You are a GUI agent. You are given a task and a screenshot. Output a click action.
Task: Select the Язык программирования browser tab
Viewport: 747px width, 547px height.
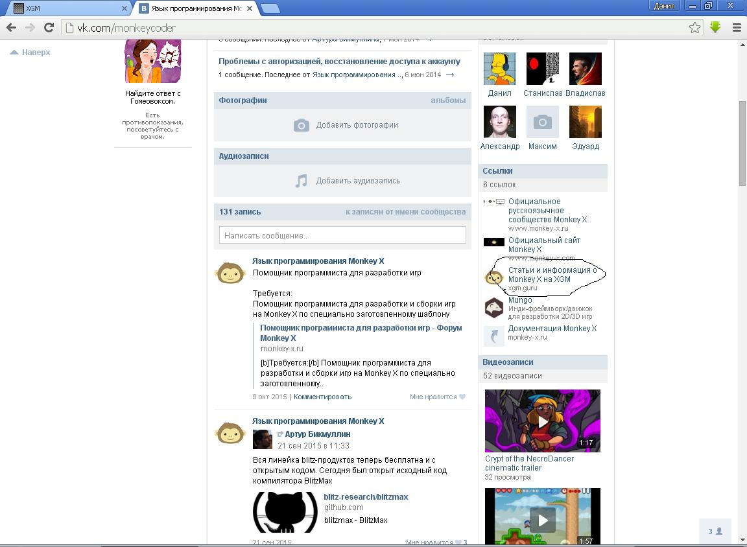(x=196, y=8)
